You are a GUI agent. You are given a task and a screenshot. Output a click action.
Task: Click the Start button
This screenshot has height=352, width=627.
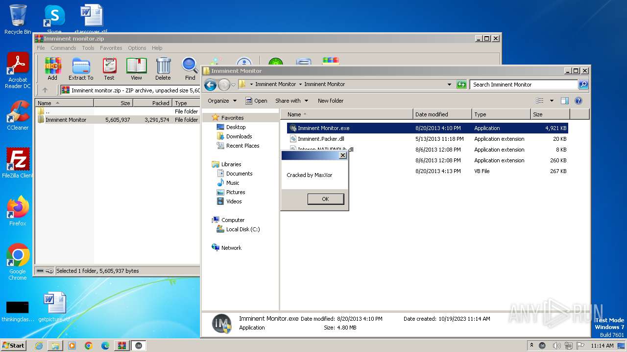pos(13,346)
